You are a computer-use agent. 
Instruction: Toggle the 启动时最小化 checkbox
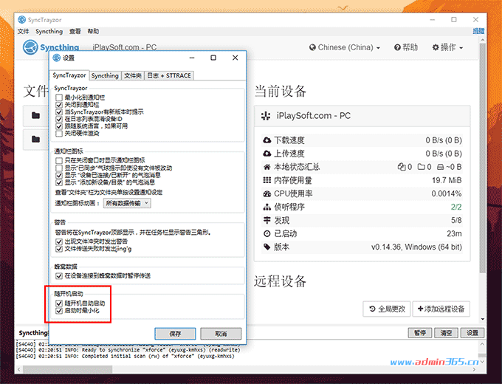click(59, 311)
